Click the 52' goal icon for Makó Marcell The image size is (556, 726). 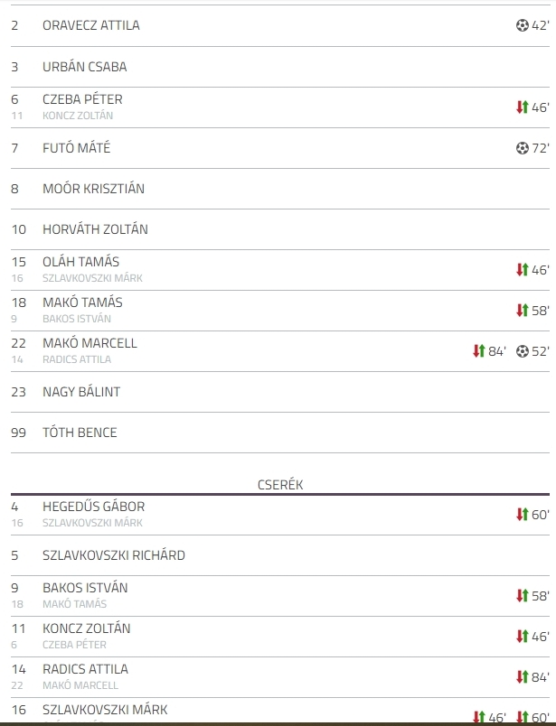(523, 351)
